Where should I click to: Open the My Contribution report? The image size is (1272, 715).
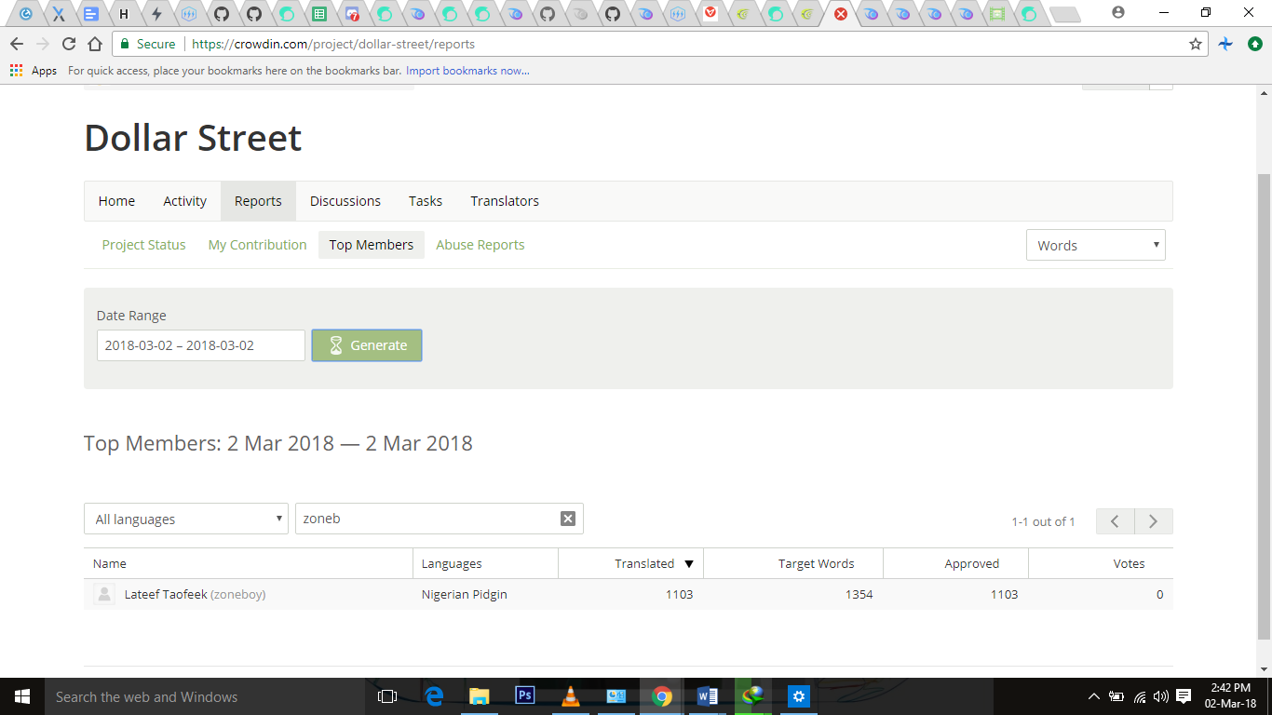coord(257,245)
